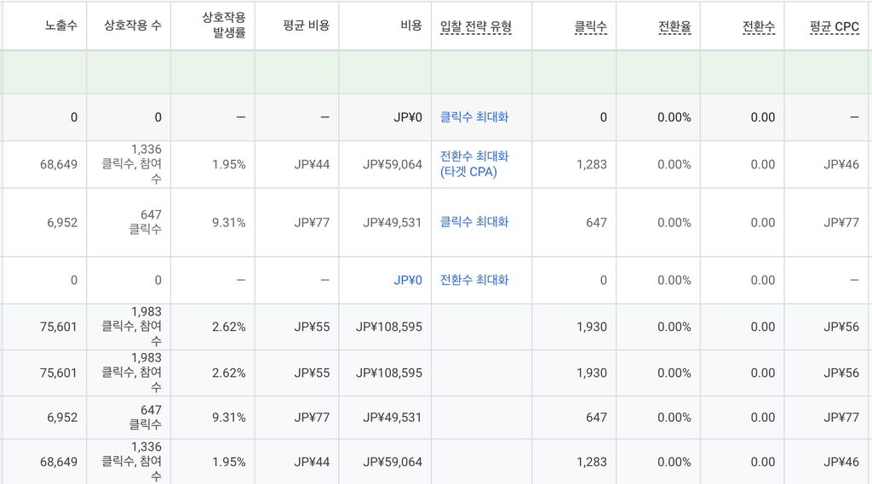
Task: Select 0.00 conversions in the 전환수 최대화 JP¥0 row
Action: [763, 281]
